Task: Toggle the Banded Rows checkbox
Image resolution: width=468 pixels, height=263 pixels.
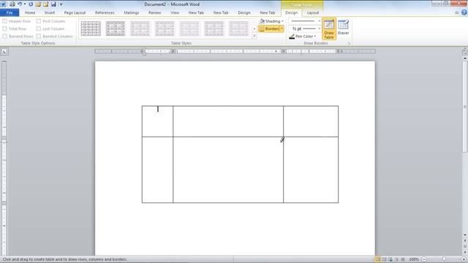Action: 5,36
